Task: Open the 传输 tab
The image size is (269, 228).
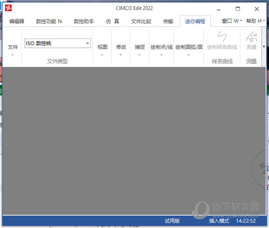Action: tap(168, 21)
